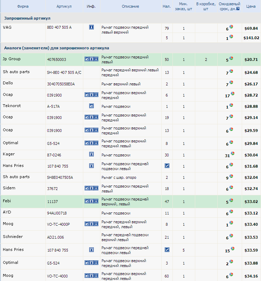Open delivery pie chart icon for Teknorot row
Screen dimensions: 261x281
[x=231, y=105]
